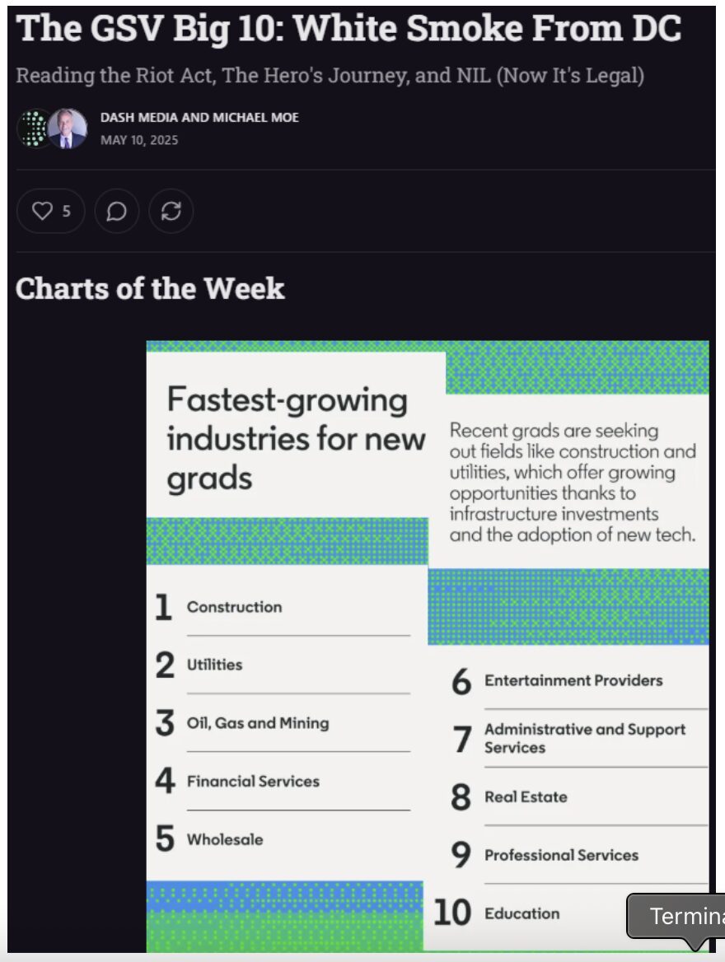The image size is (725, 962).
Task: Open Dash Media dotted avatar
Action: pyautogui.click(x=34, y=128)
